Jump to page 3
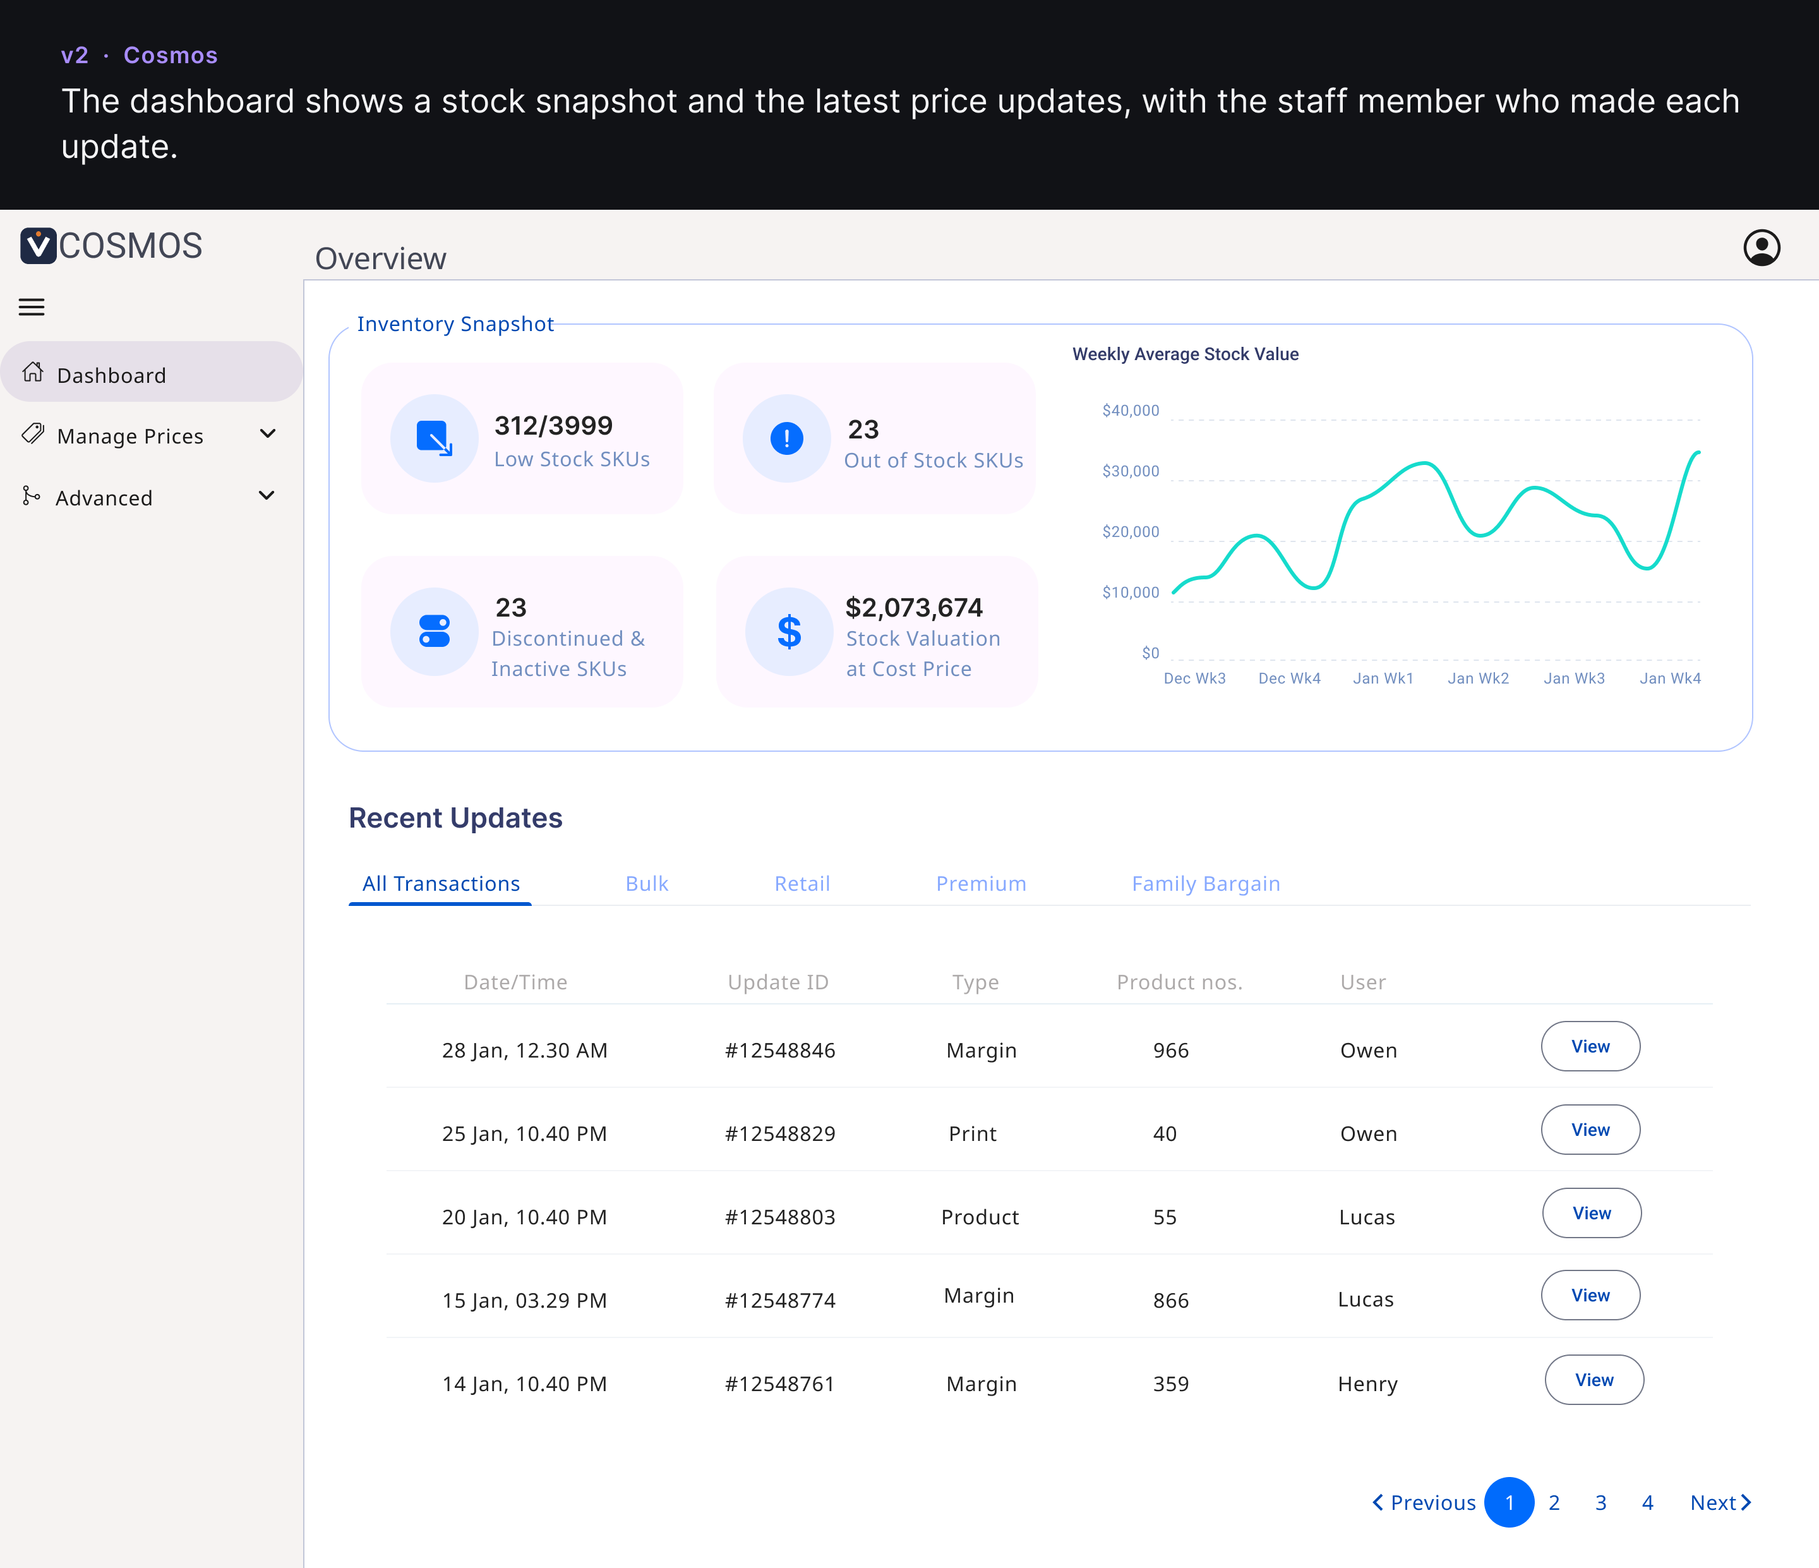 pos(1600,1503)
